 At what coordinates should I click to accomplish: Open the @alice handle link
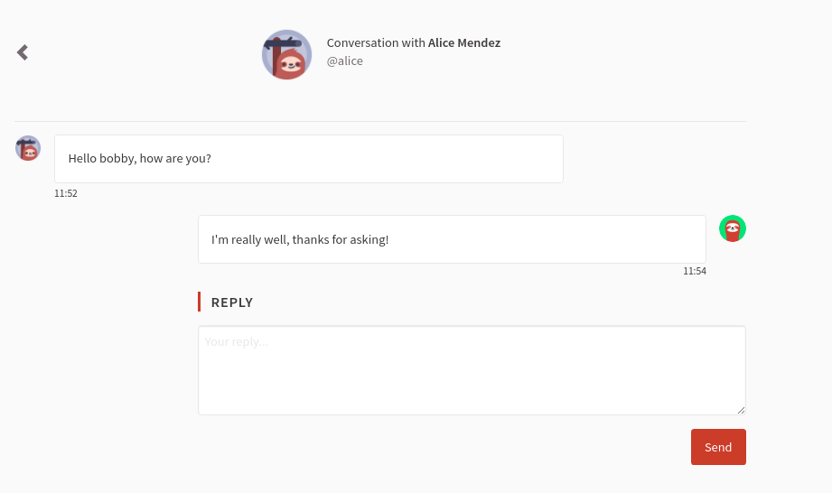click(x=345, y=61)
